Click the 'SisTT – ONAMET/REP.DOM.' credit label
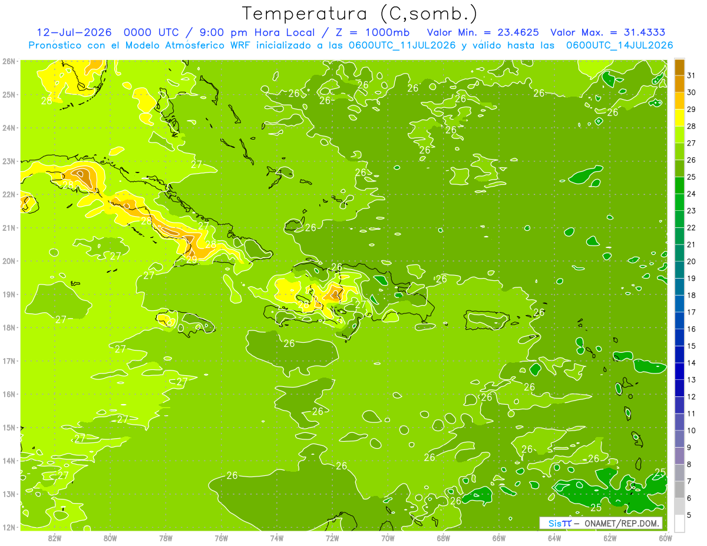This screenshot has width=707, height=546. click(601, 523)
